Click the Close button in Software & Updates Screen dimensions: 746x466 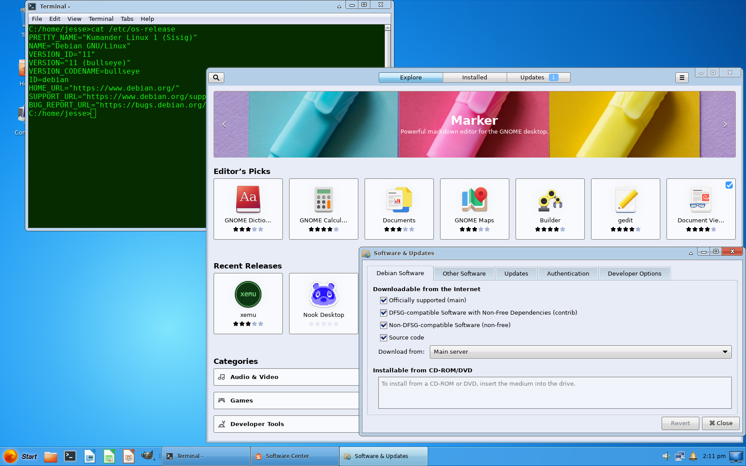click(721, 423)
